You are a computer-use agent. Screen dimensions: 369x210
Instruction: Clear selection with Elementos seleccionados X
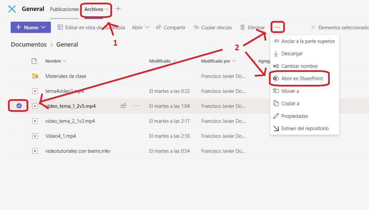313,27
